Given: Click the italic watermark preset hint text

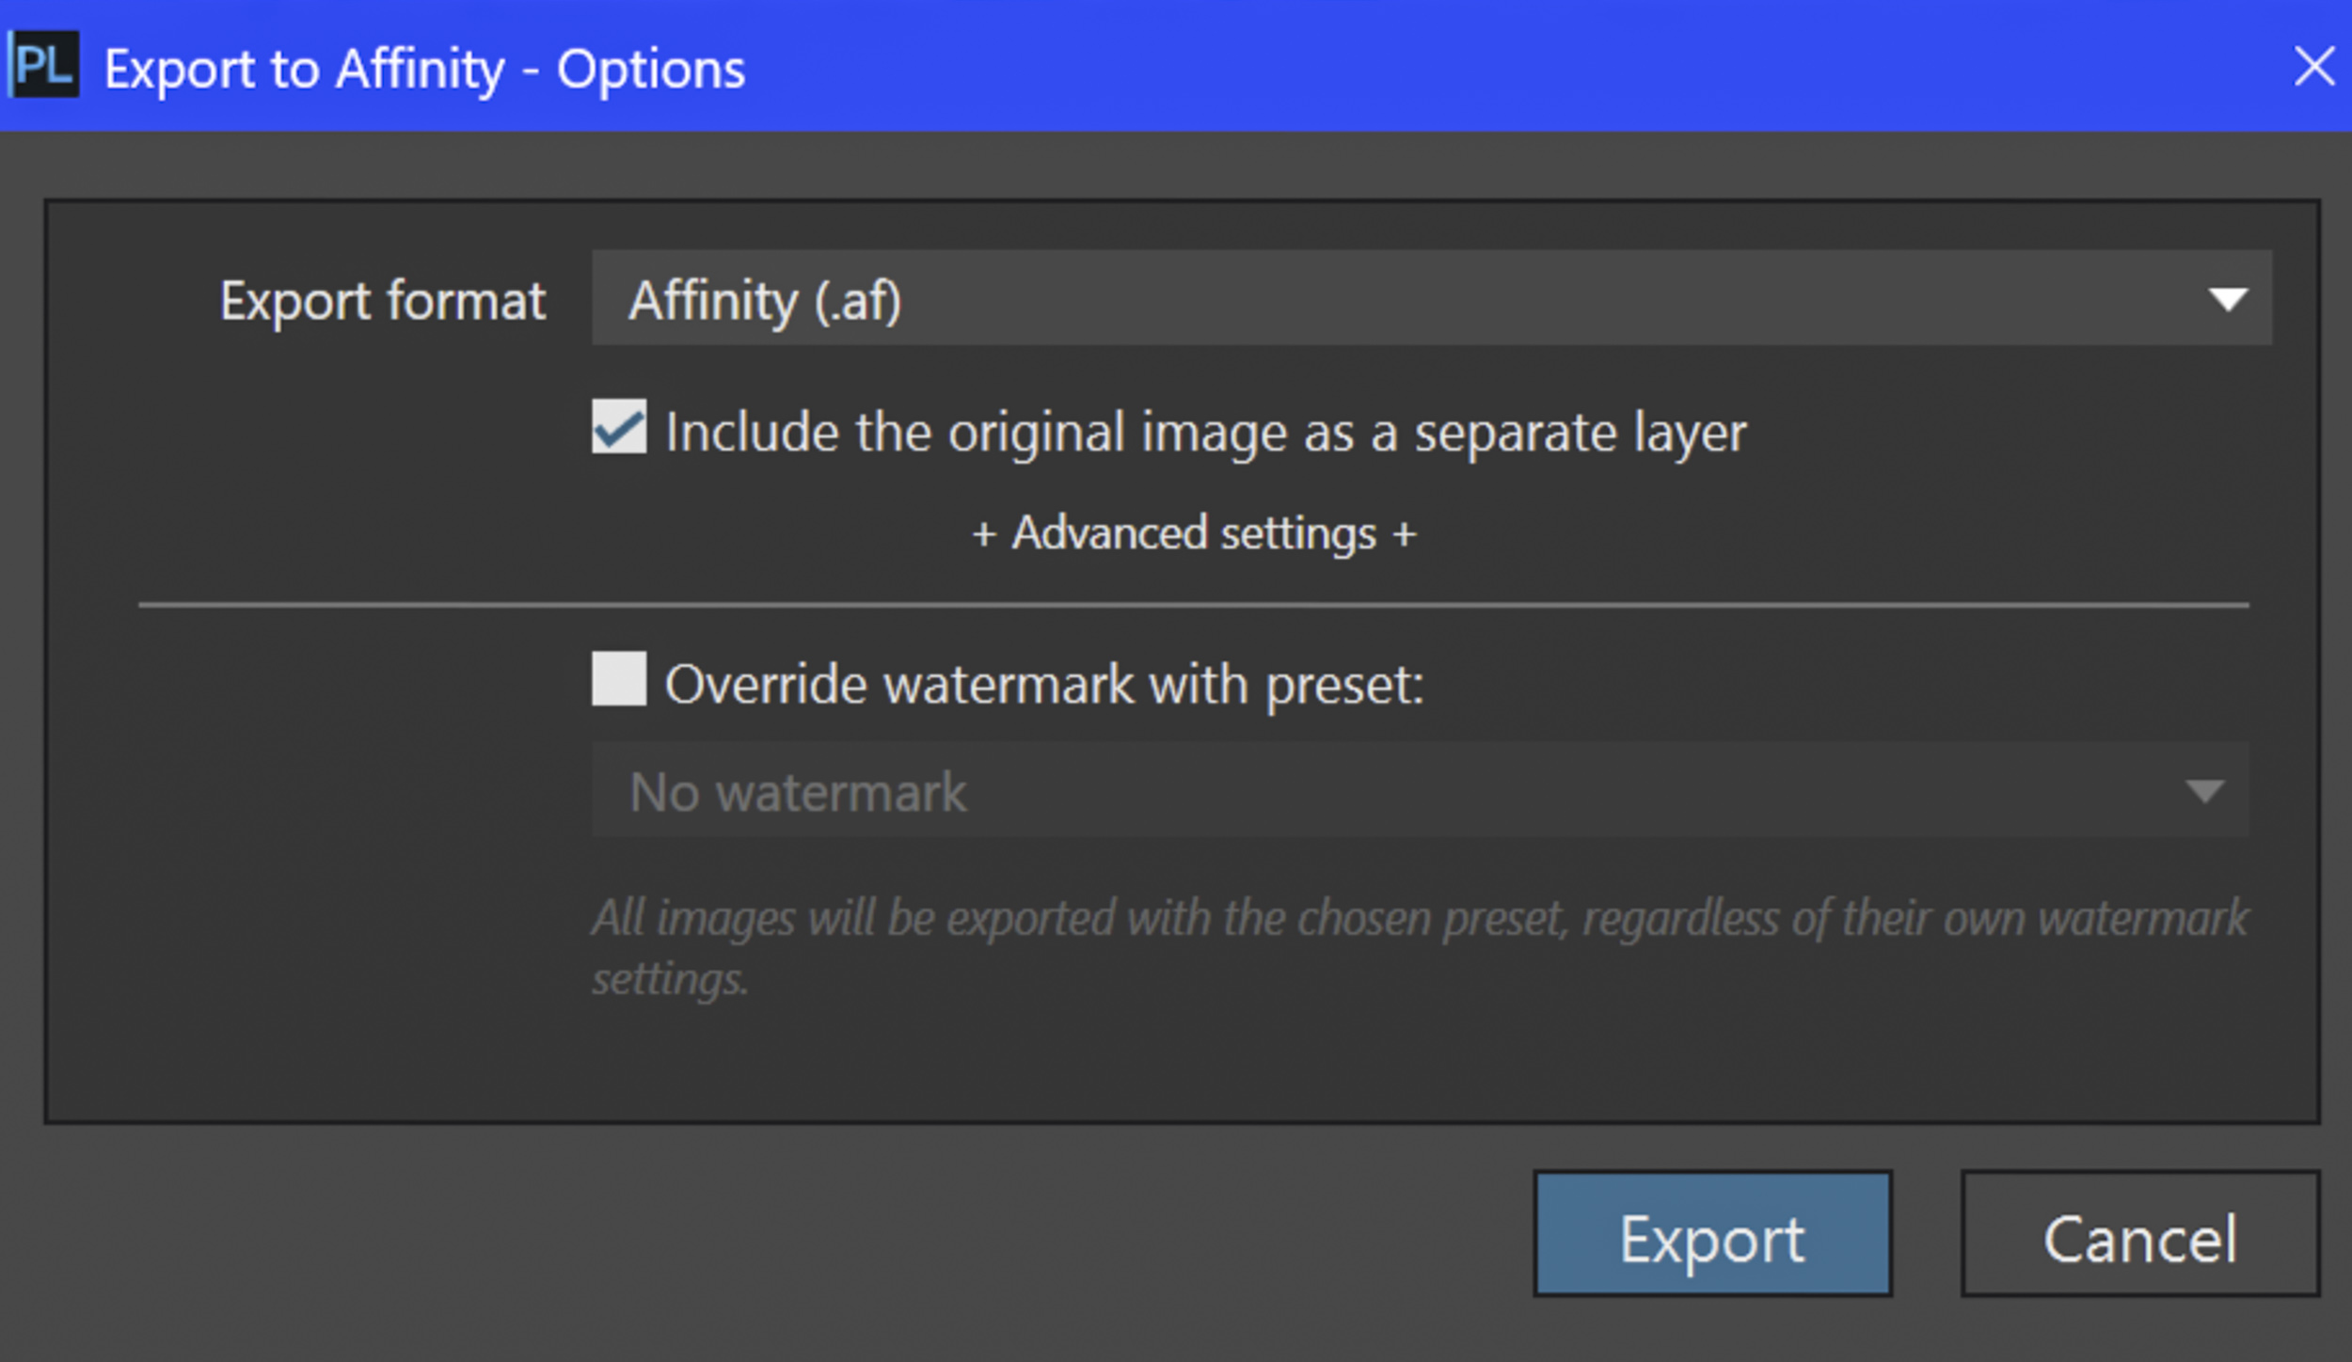Looking at the screenshot, I should [1420, 947].
